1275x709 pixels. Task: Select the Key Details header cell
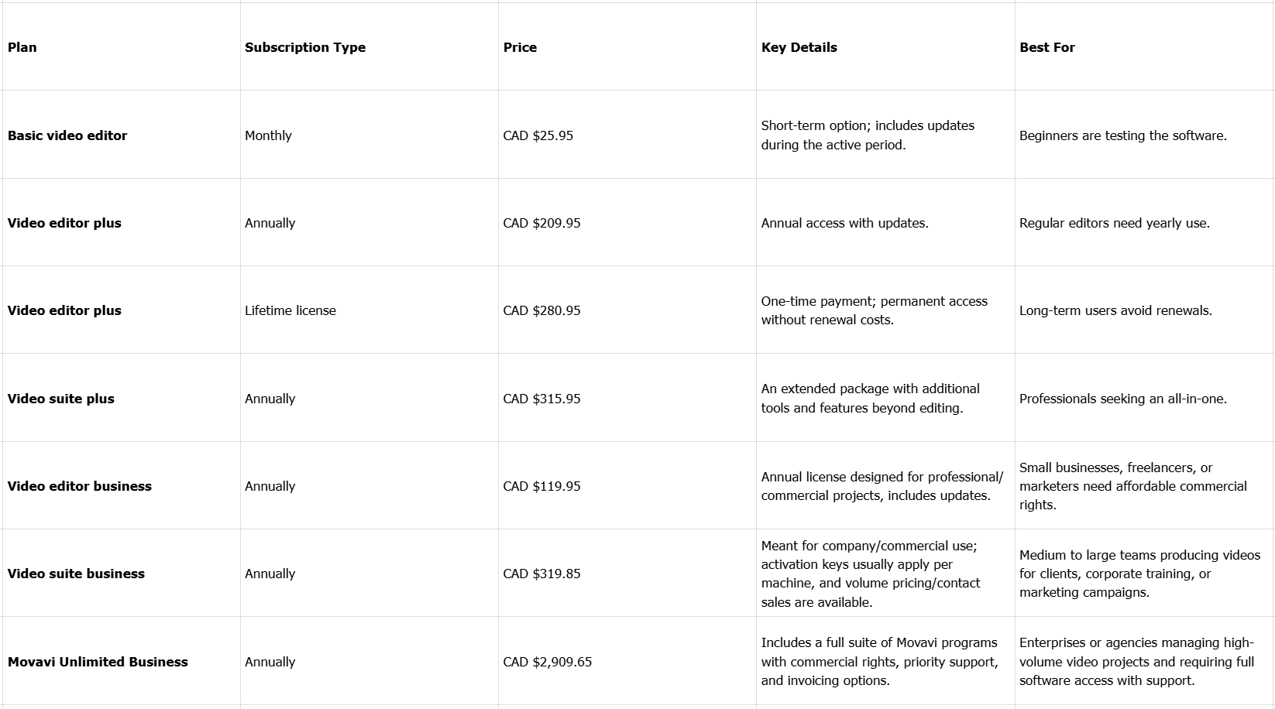(x=799, y=47)
